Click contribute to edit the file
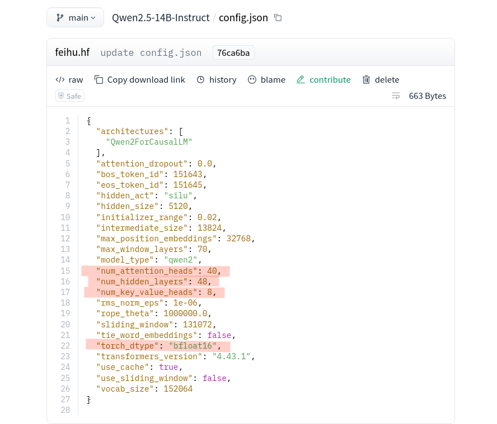The width and height of the screenshot is (497, 424). pos(323,80)
